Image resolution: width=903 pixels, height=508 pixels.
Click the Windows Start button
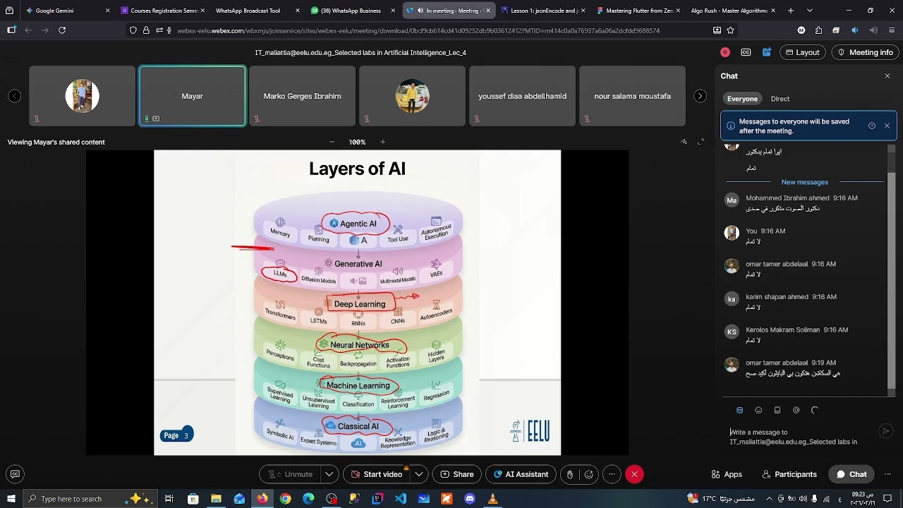tap(10, 499)
